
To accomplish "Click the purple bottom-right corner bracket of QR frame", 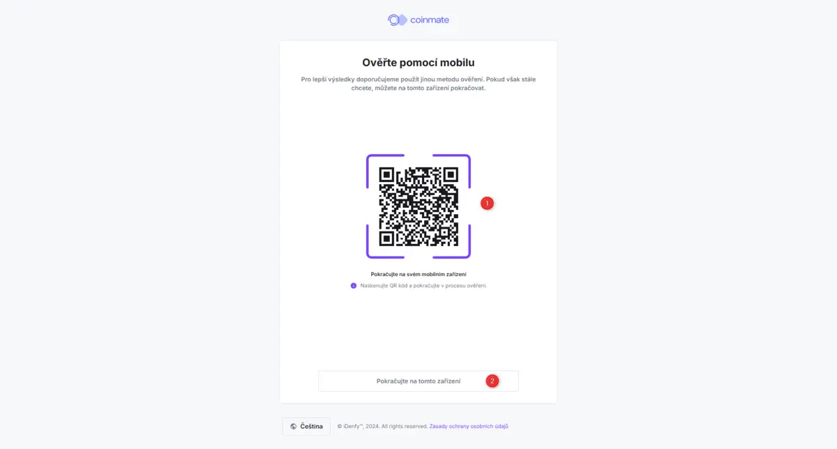I will [x=460, y=248].
